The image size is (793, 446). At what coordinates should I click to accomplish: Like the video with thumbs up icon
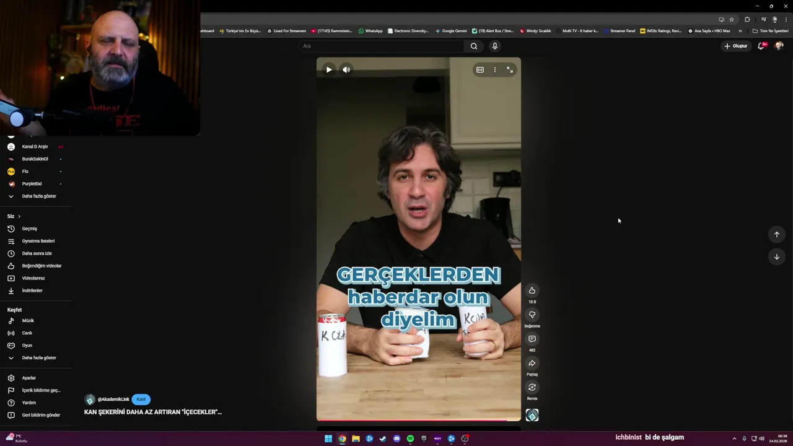(x=532, y=291)
